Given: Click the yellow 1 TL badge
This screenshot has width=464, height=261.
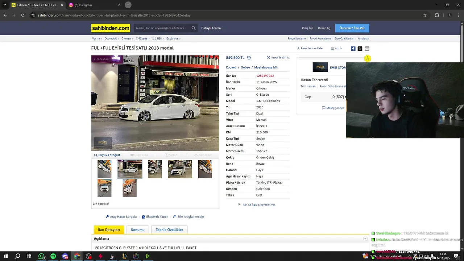Looking at the screenshot, I should (368, 58).
